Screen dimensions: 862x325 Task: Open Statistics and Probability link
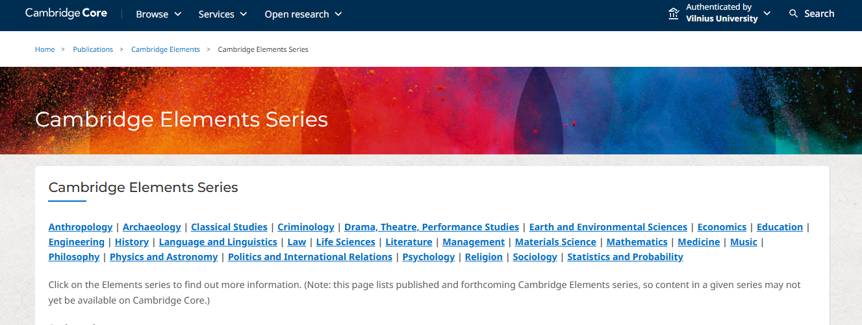click(x=625, y=257)
